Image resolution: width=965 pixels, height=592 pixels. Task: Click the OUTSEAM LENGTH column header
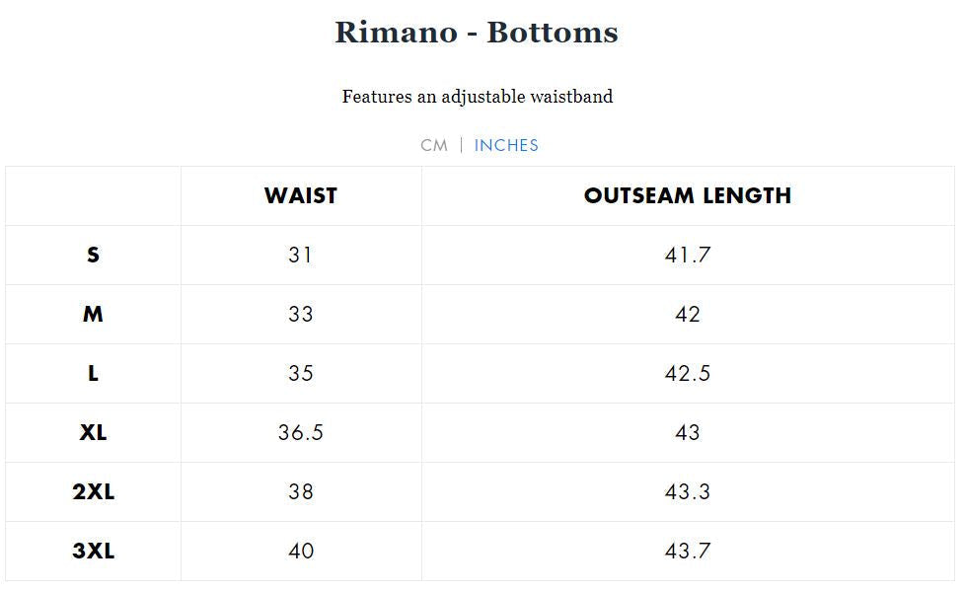tap(688, 196)
